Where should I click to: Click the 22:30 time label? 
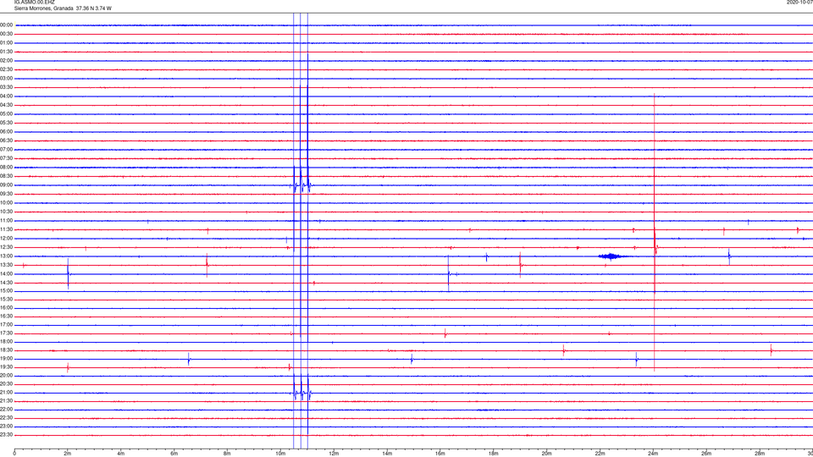pyautogui.click(x=6, y=417)
